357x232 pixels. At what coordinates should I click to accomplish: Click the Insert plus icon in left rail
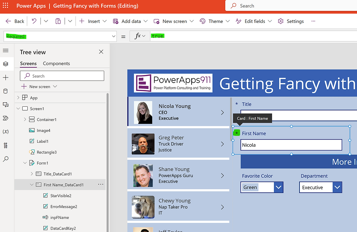6,78
